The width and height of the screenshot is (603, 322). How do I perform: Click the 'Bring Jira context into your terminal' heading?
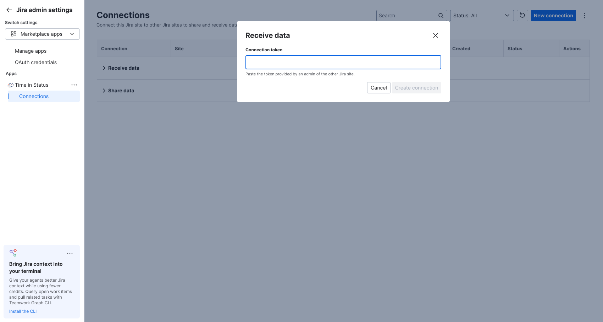click(x=36, y=268)
